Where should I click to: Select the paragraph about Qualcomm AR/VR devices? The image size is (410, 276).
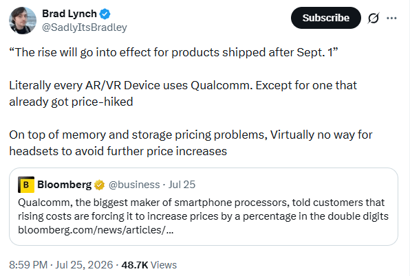pos(183,93)
